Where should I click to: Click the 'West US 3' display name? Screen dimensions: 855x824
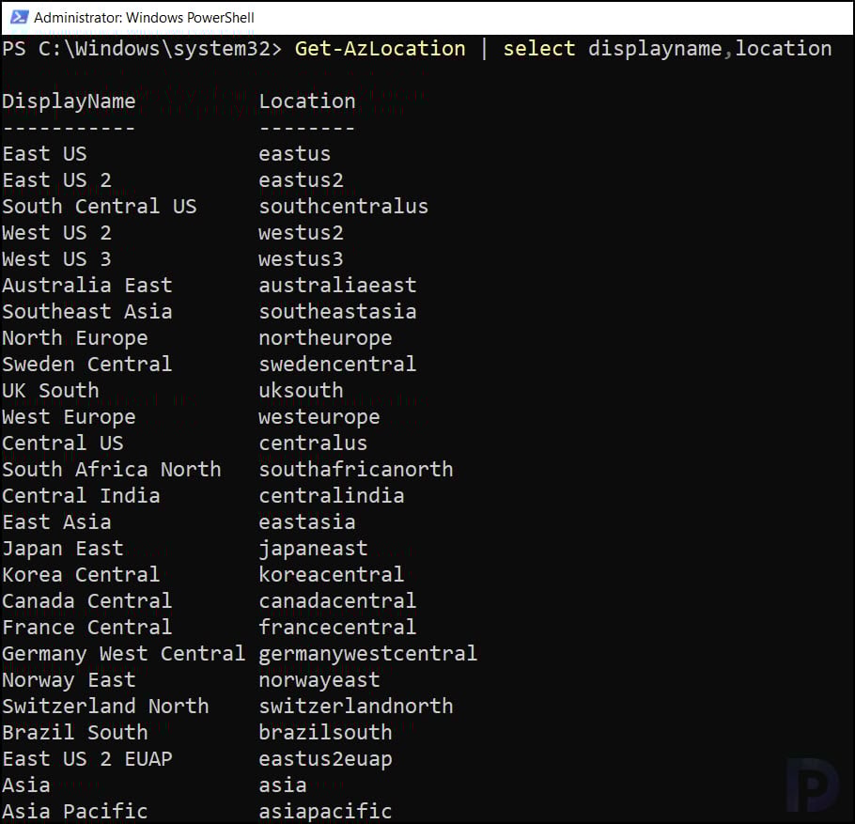point(56,259)
